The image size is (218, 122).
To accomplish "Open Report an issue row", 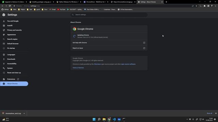I will [x=109, y=48].
